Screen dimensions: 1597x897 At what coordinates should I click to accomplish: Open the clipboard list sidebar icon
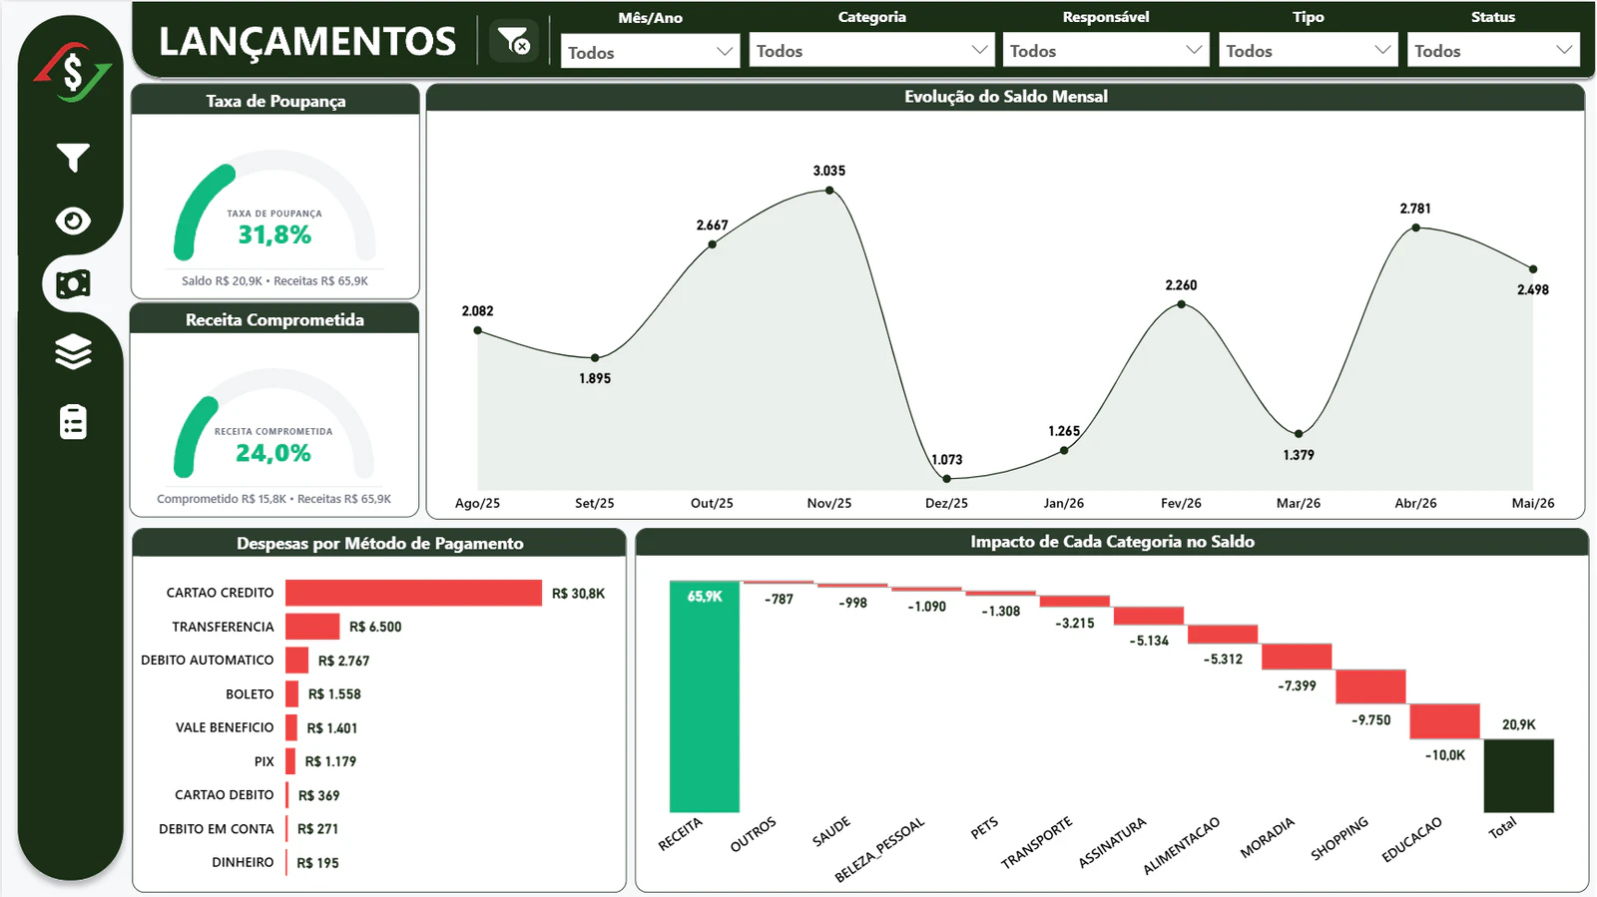point(73,422)
